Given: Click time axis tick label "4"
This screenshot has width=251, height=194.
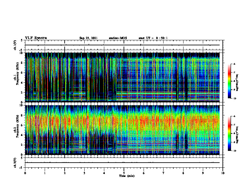Looking at the screenshot, I should pos(104,173).
